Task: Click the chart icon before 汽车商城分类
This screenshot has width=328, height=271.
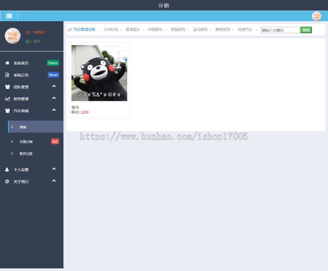Action: (x=70, y=30)
